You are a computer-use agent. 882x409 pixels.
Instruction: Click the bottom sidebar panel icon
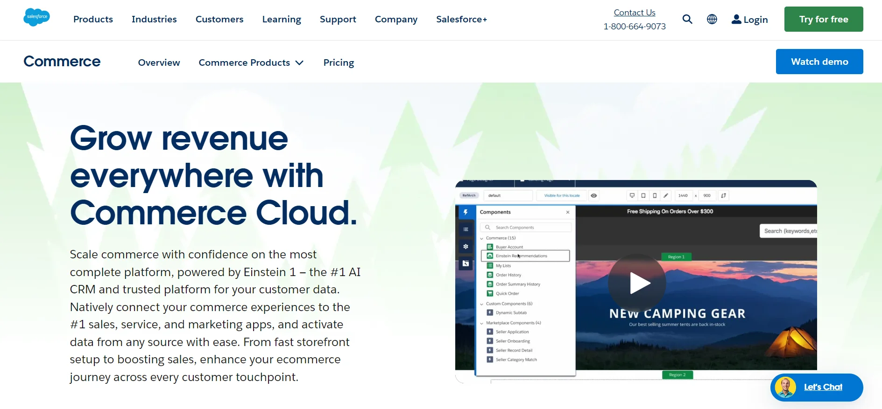(x=466, y=264)
